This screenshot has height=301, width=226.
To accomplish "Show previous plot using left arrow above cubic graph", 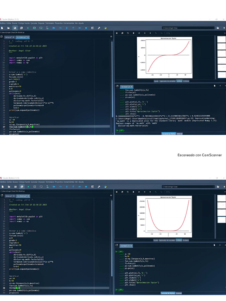I will 145,33.
